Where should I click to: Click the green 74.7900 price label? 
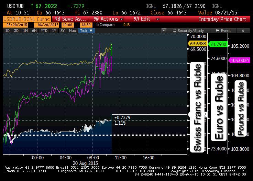218,44
